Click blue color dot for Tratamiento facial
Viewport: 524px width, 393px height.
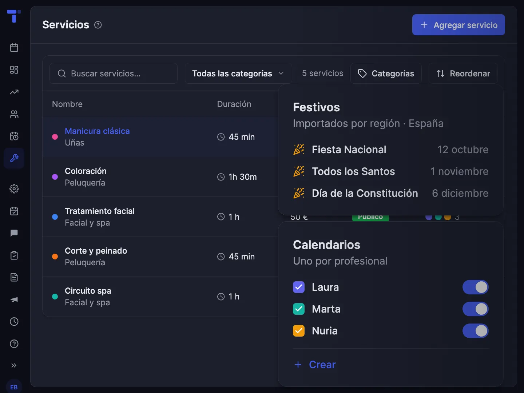pyautogui.click(x=55, y=217)
